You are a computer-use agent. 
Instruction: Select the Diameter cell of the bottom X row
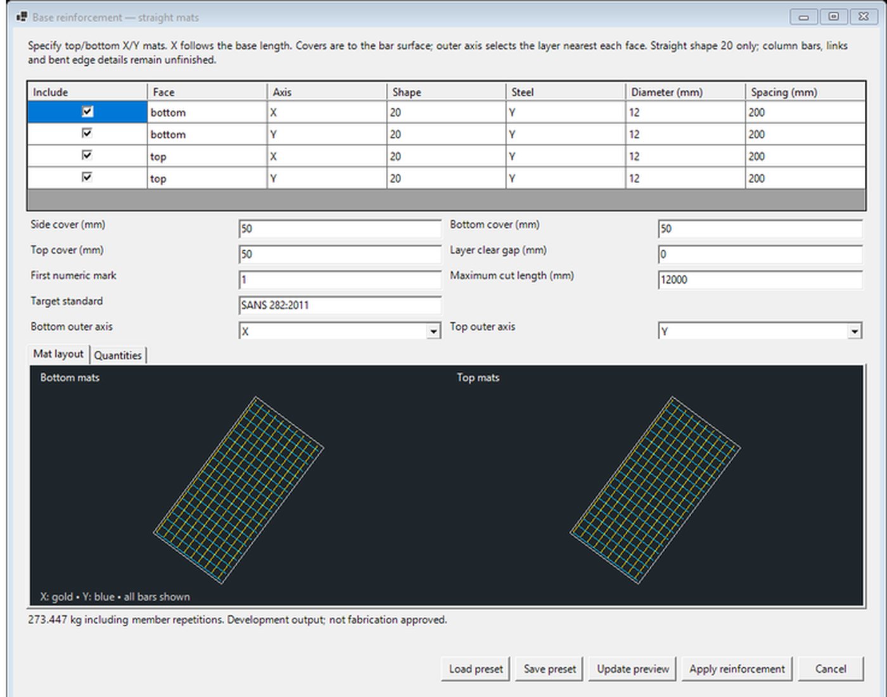[686, 112]
